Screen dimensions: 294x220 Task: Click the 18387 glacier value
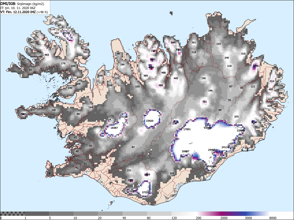coord(114,128)
